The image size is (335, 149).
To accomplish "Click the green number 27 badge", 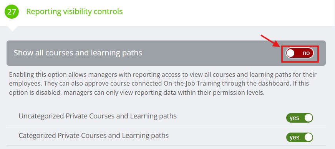I will click(x=12, y=11).
